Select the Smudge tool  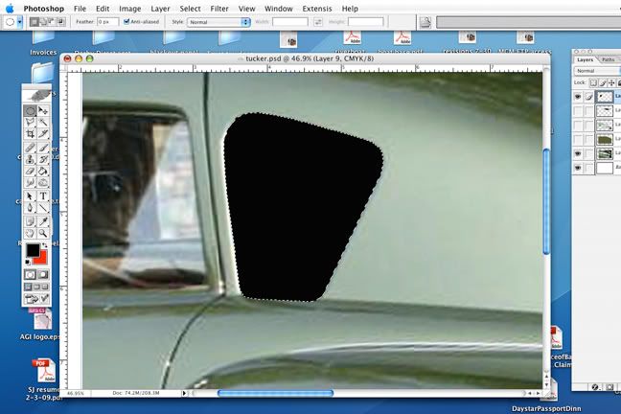pyautogui.click(x=30, y=183)
